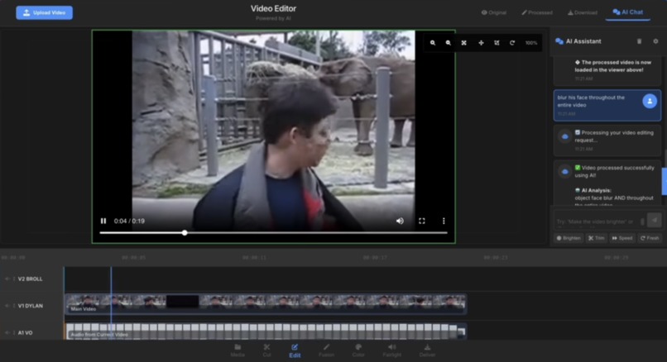Reset the viewer with rotate arrow icon
This screenshot has width=667, height=362.
click(512, 43)
